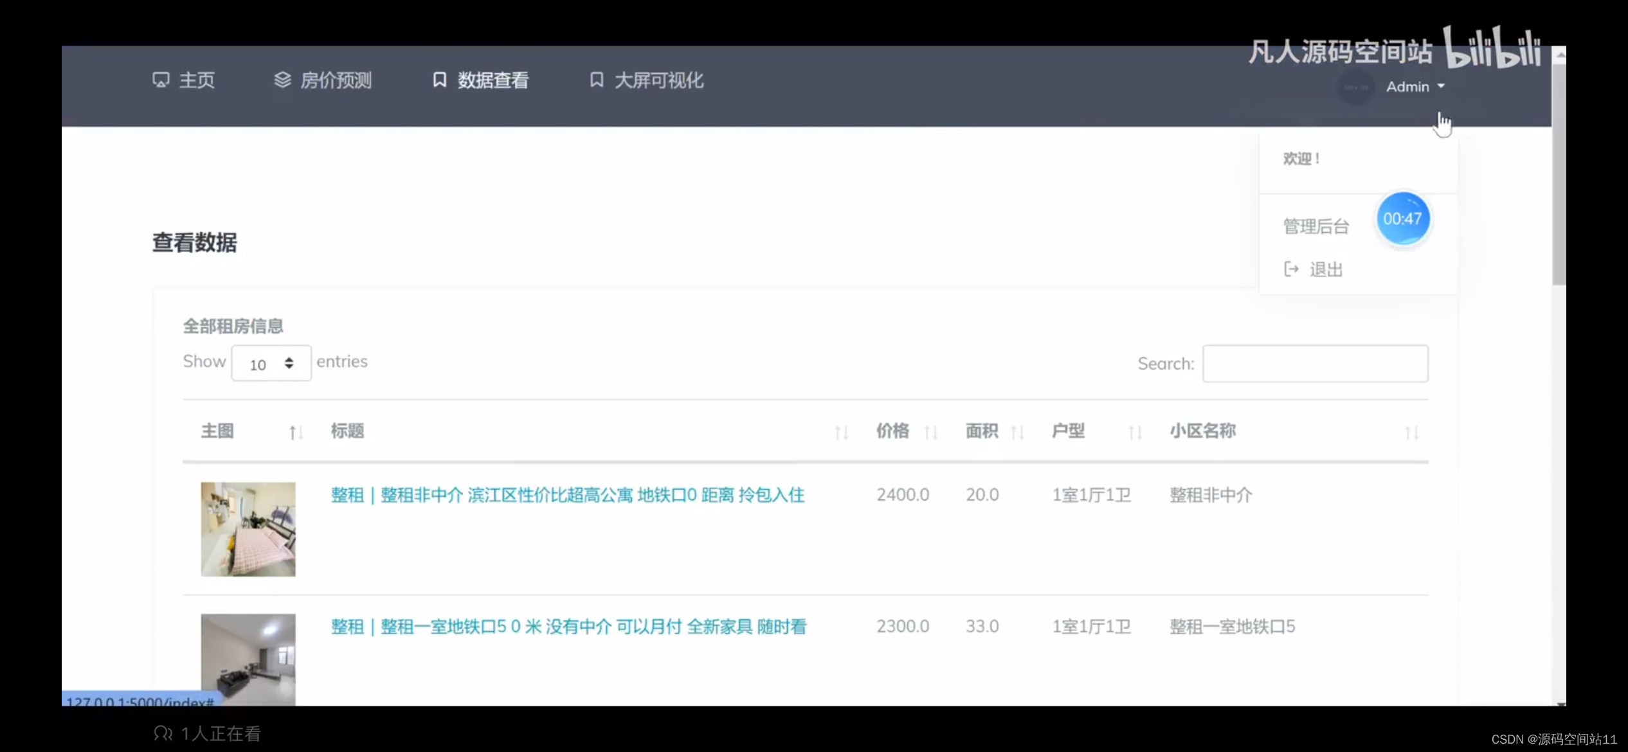This screenshot has width=1628, height=752.
Task: Click the logout arrow icon next to 退出
Action: [x=1291, y=269]
